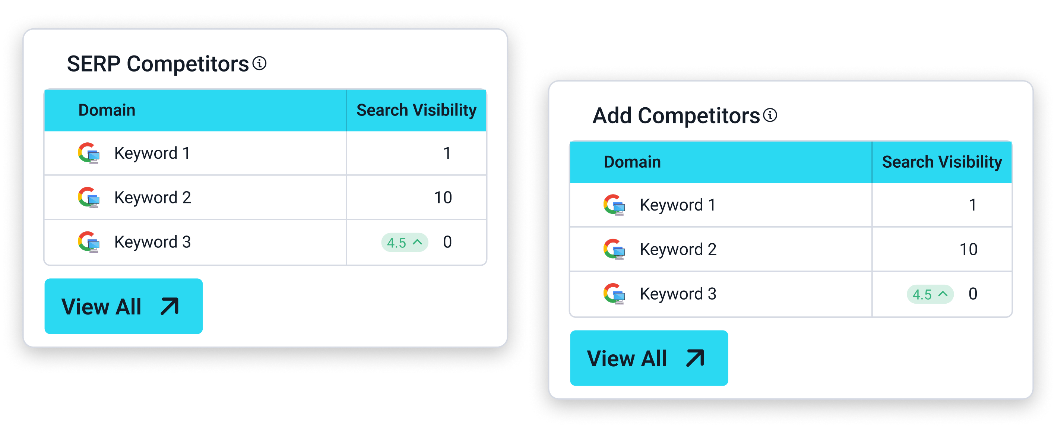Click Google icon for Keyword 2 in Add Competitors

pyautogui.click(x=614, y=249)
